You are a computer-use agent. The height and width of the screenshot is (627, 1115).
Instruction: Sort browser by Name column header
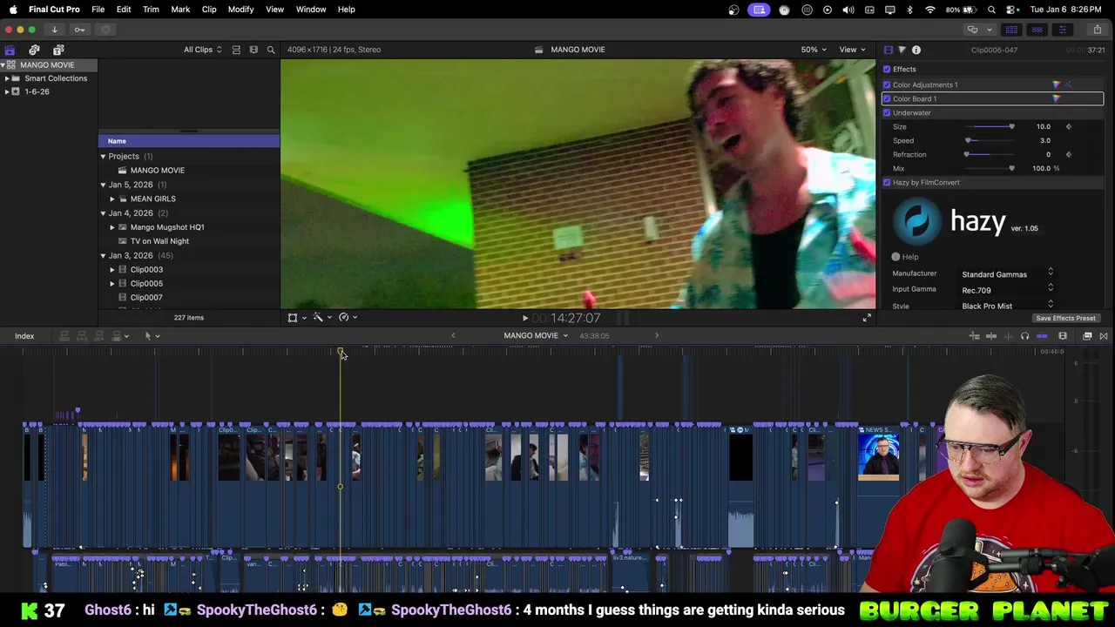[x=189, y=141]
